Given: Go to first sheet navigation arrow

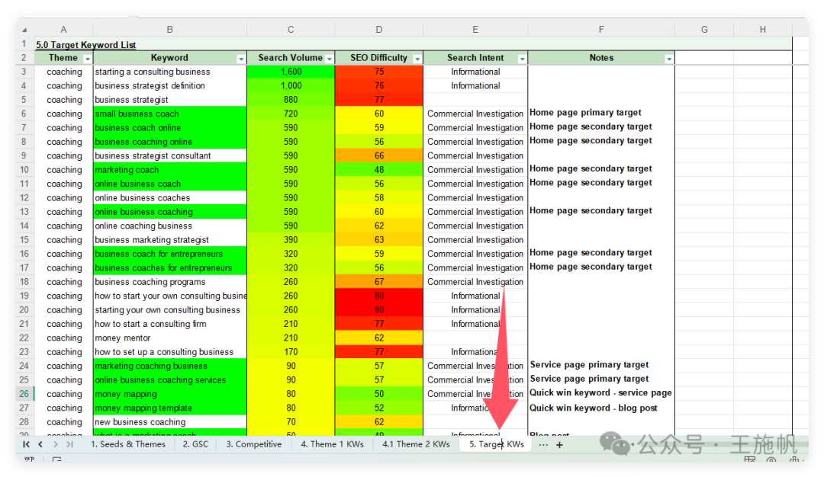Looking at the screenshot, I should pyautogui.click(x=26, y=444).
